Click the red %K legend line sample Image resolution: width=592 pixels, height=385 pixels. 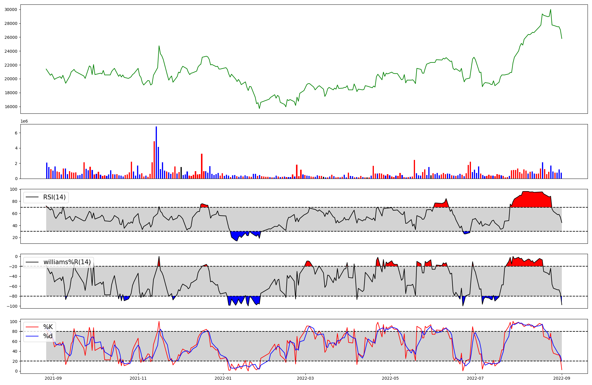[33, 327]
